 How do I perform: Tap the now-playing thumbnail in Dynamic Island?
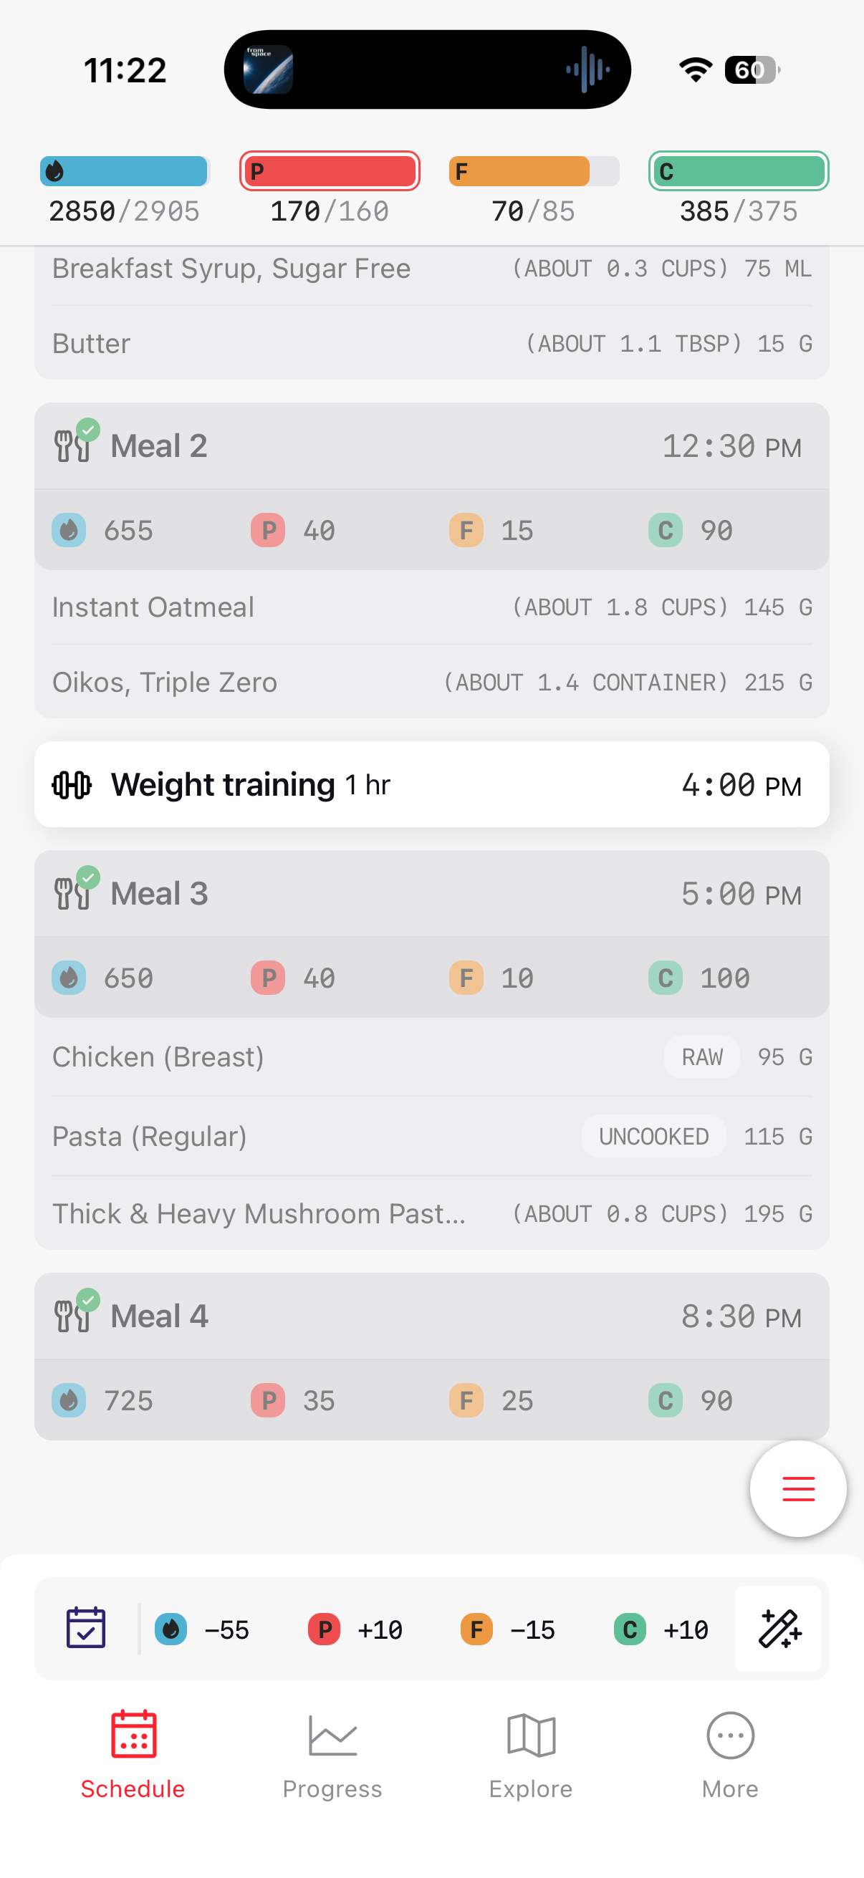(x=269, y=70)
